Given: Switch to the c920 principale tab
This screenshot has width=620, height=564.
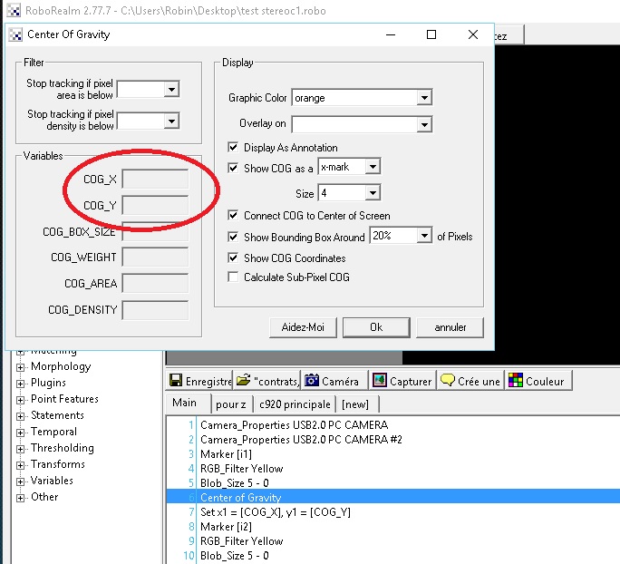Looking at the screenshot, I should pyautogui.click(x=295, y=404).
